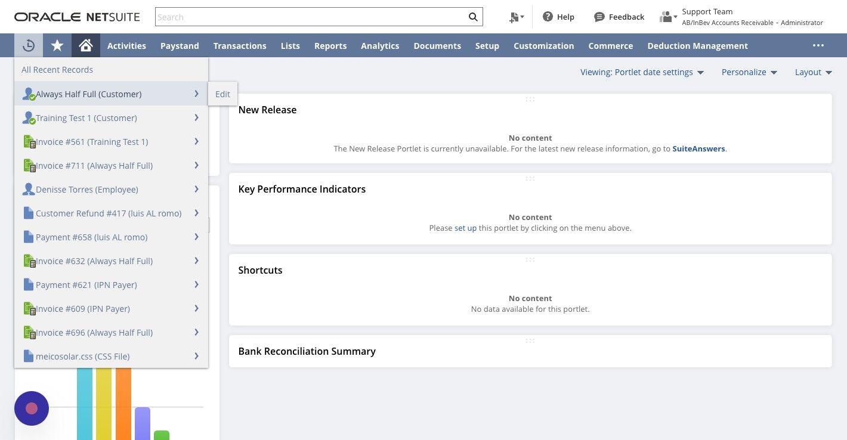Click the document icon beside Payment #658
The width and height of the screenshot is (847, 440).
[x=28, y=237]
